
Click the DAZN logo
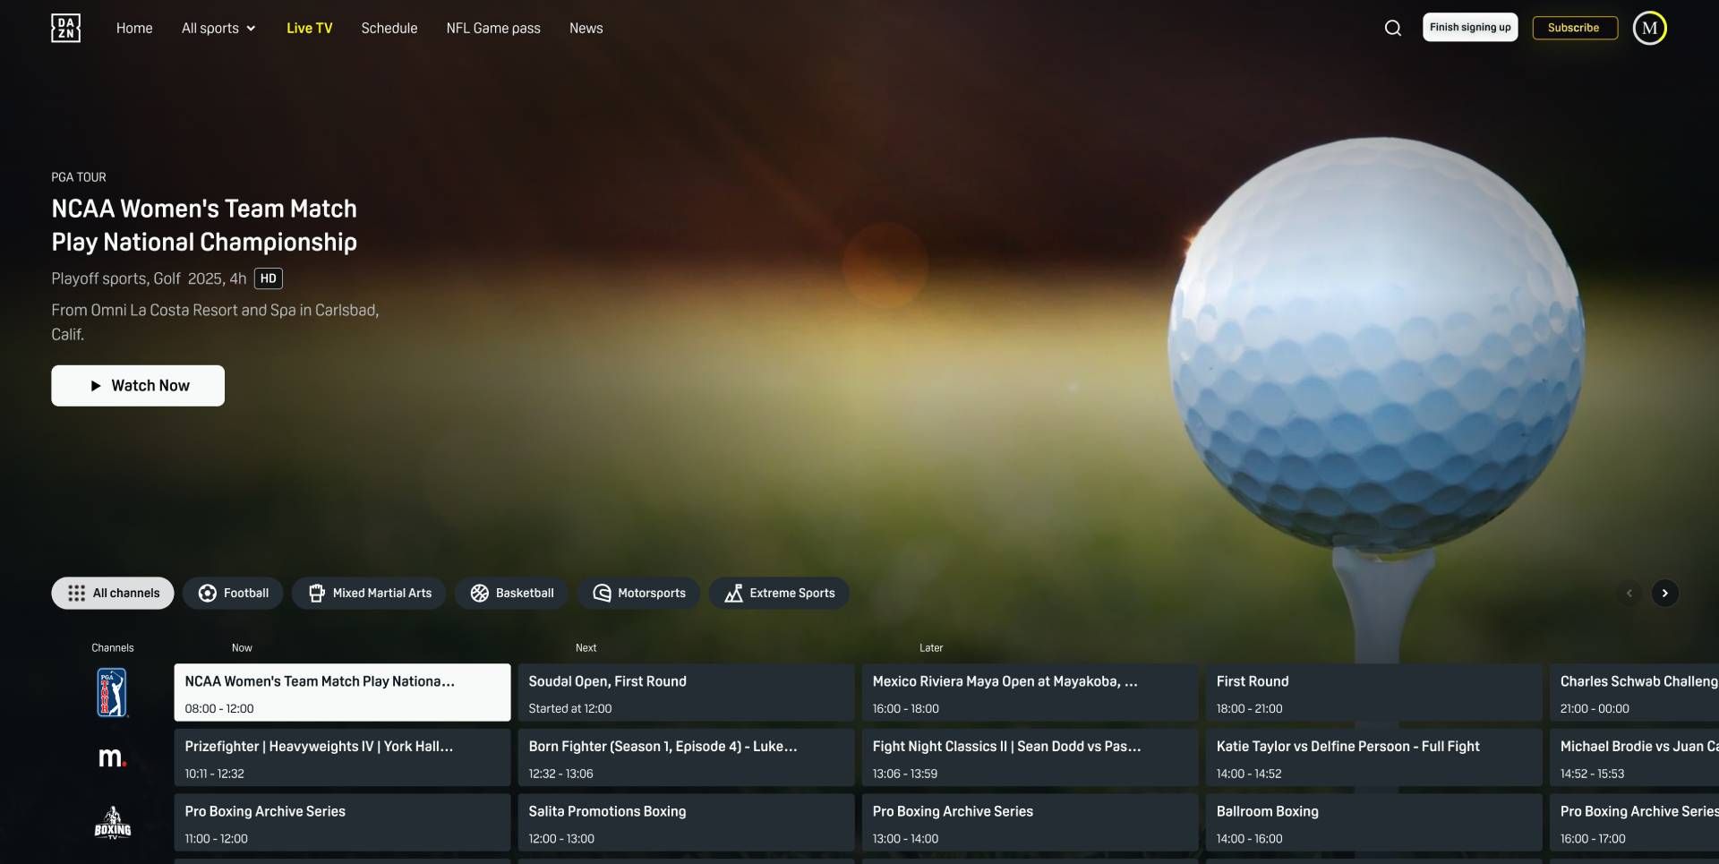65,28
